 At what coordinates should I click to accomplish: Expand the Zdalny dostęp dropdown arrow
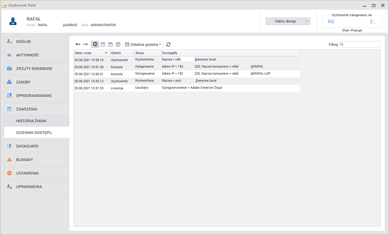pos(308,21)
